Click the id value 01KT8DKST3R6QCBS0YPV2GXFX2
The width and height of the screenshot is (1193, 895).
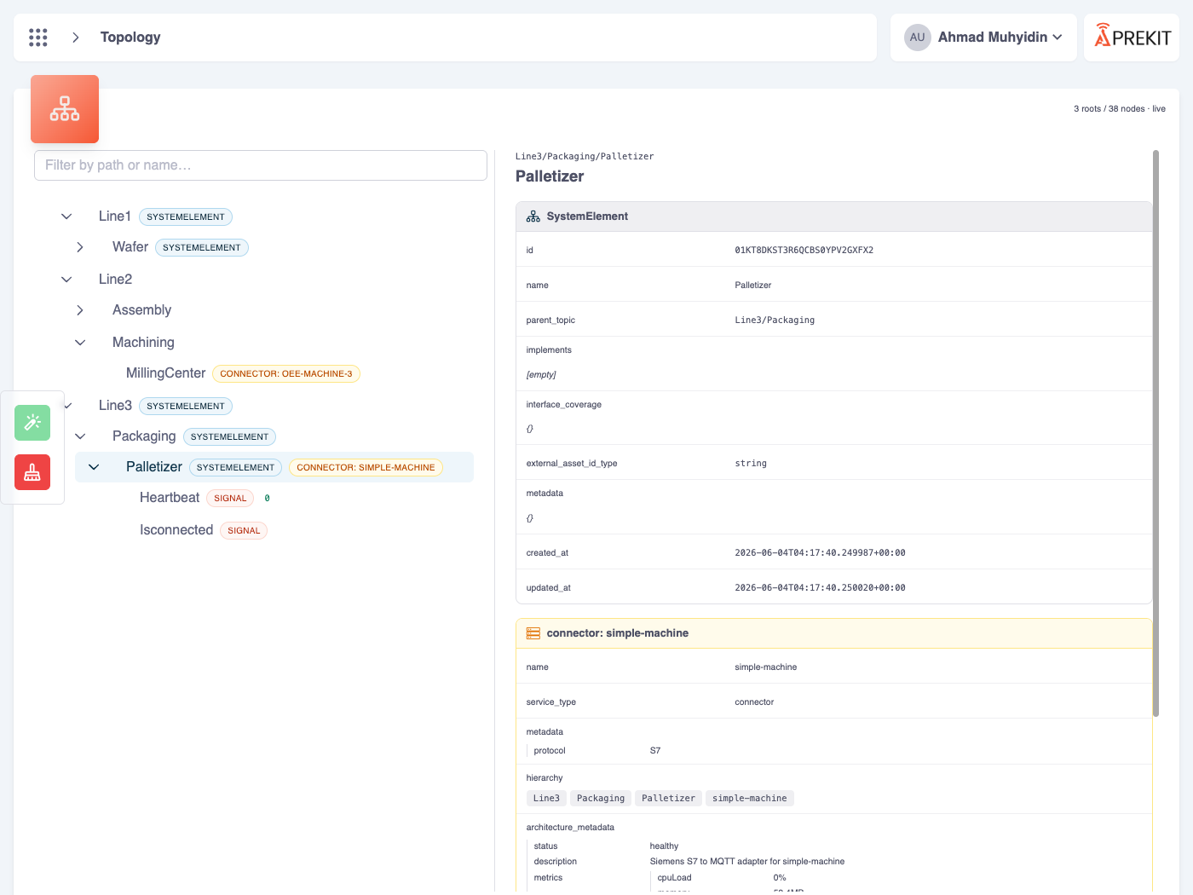[x=804, y=251]
